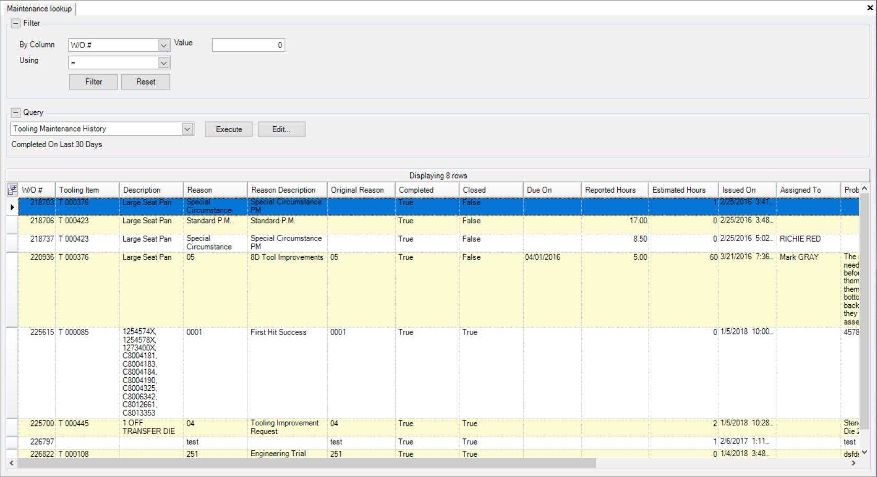Screen dimensions: 877x477
Task: Click the RICHIE RED assigned cell
Action: tap(809, 243)
